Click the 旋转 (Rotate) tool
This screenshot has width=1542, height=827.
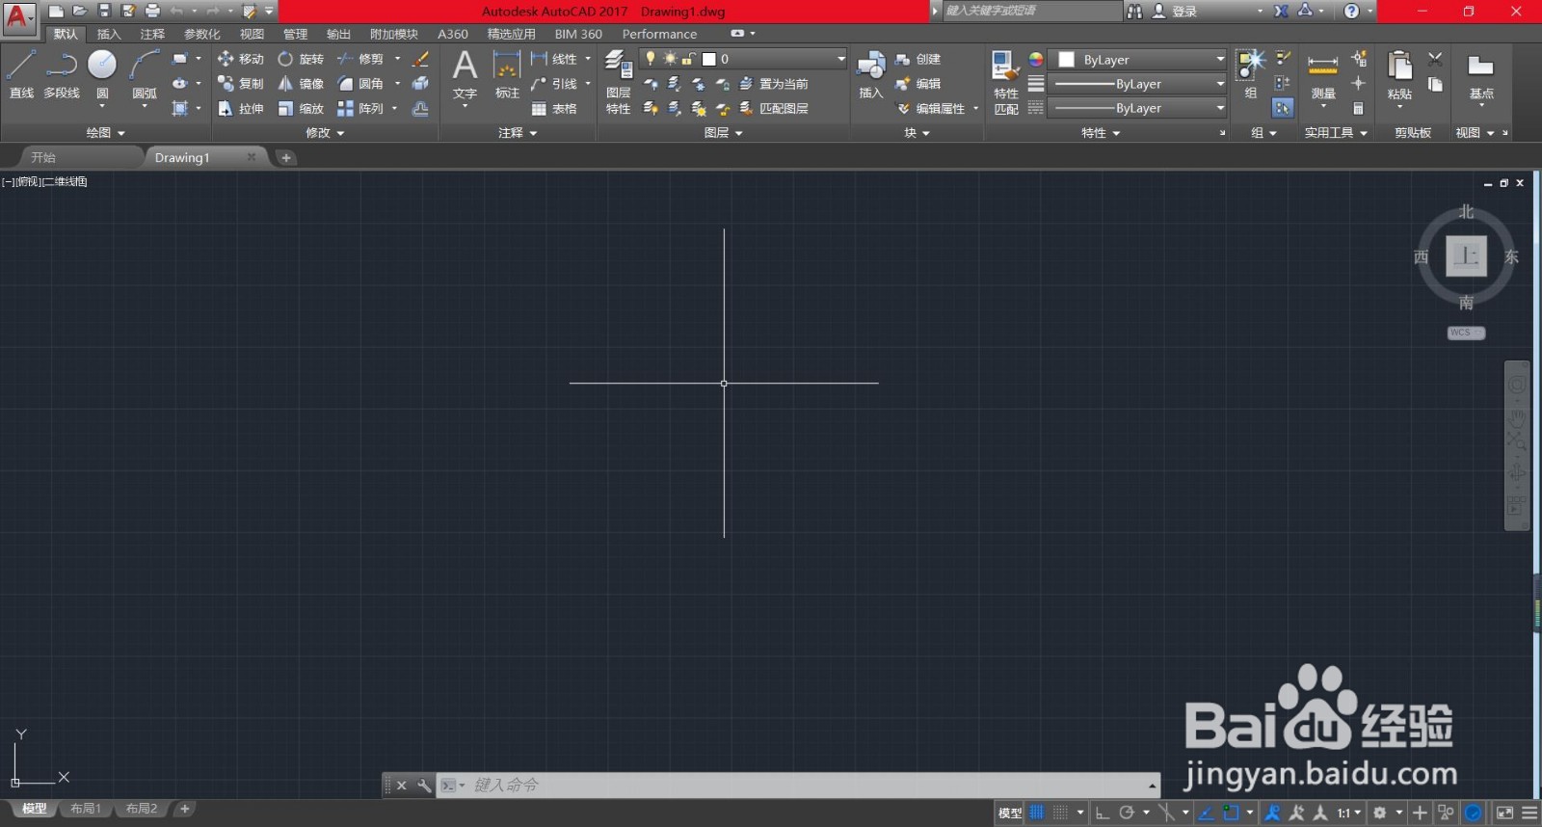301,59
